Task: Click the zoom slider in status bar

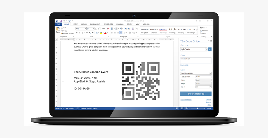Action: 198,108
